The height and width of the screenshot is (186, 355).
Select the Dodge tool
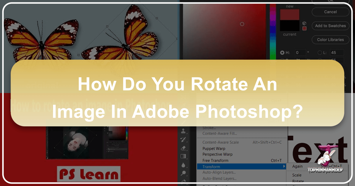(x=183, y=173)
